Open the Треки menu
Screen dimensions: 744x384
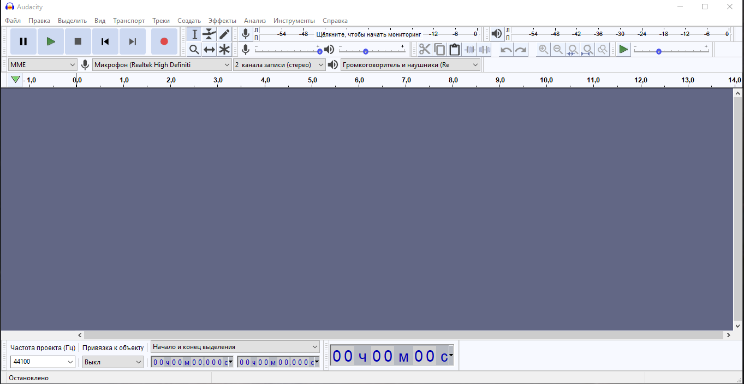pos(161,21)
